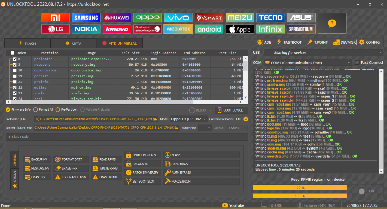The width and height of the screenshot is (387, 209).
Task: Uncheck the recovery partition checkbox
Action: pos(14,65)
